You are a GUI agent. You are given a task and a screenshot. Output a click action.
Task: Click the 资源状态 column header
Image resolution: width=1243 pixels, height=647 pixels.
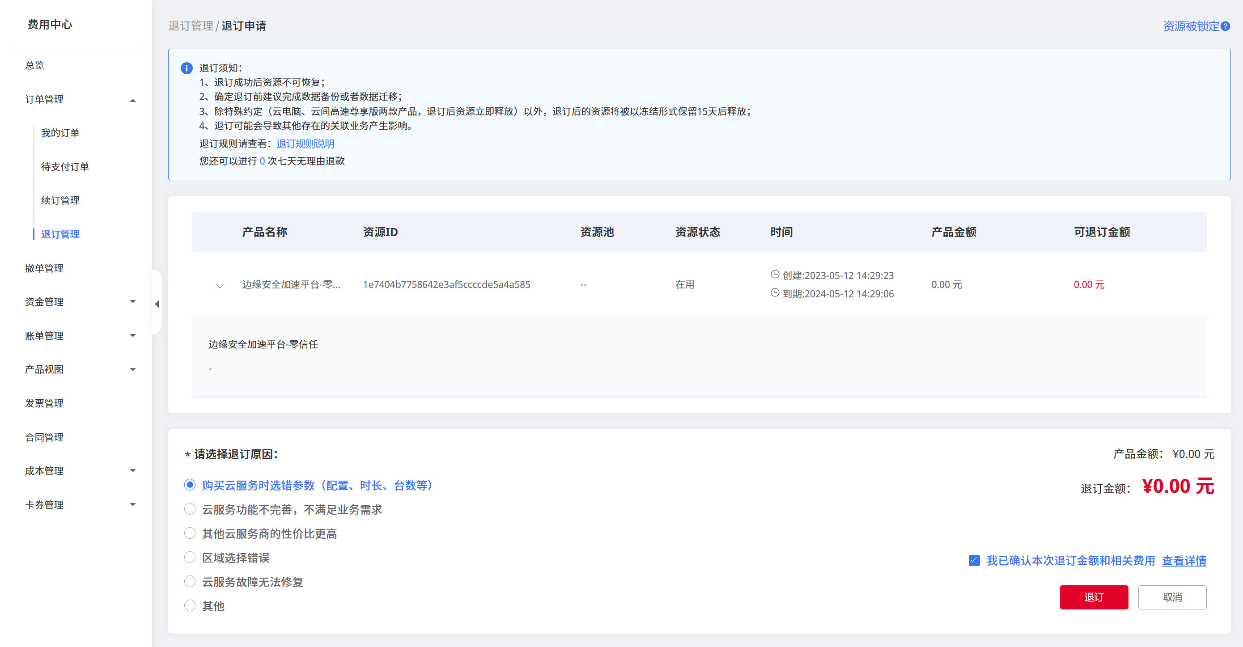pos(697,232)
